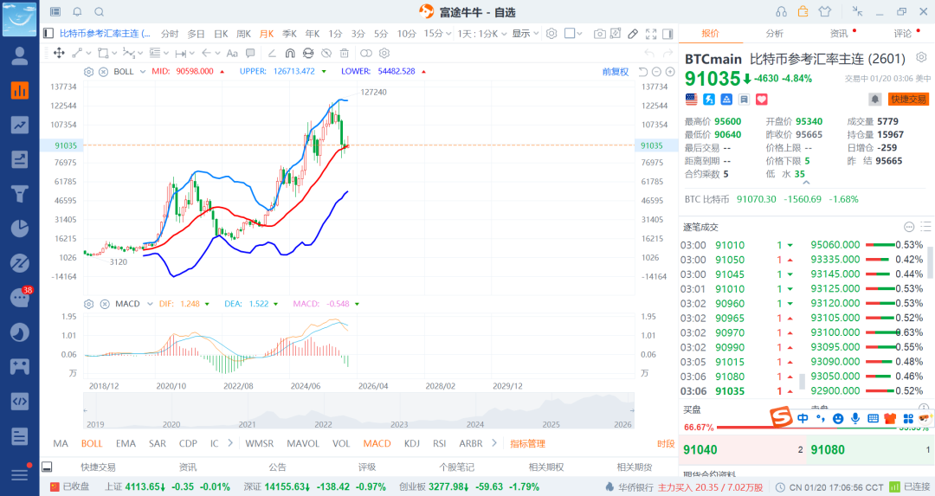Remove the MACD indicator with X icon
Screen dimensions: 935x496
[x=103, y=304]
